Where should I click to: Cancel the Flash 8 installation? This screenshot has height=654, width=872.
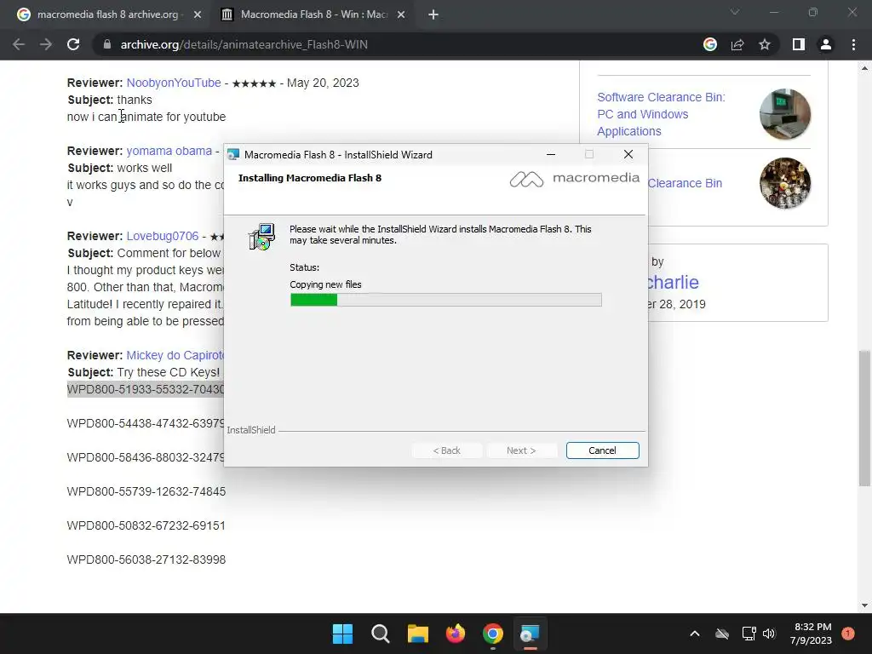pyautogui.click(x=602, y=450)
